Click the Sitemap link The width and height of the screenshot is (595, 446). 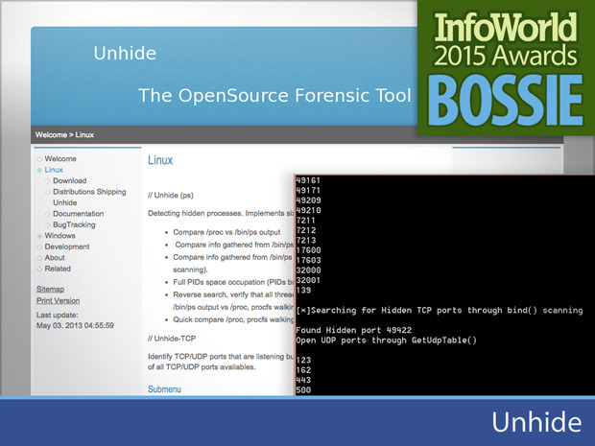coord(51,290)
